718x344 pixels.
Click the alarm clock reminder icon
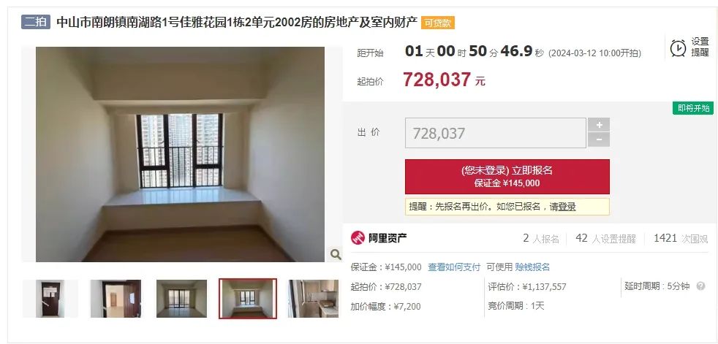[x=679, y=48]
